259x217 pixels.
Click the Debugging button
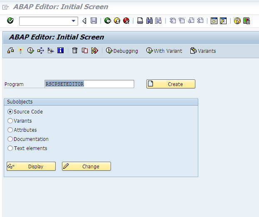pyautogui.click(x=122, y=51)
